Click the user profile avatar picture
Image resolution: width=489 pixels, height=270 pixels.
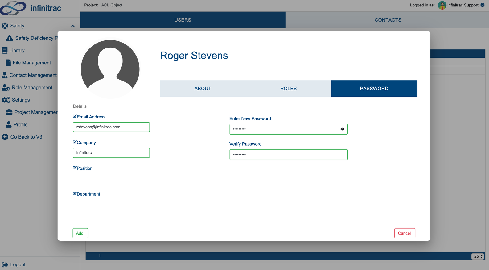coord(110,69)
